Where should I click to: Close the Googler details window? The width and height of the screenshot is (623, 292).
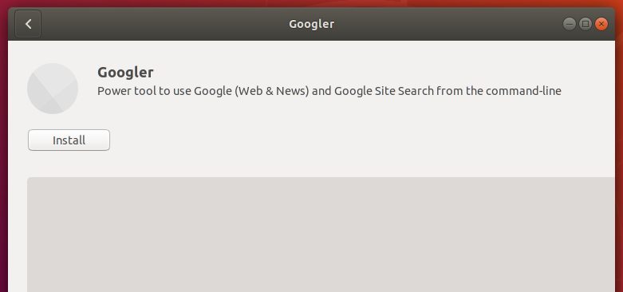pos(601,24)
